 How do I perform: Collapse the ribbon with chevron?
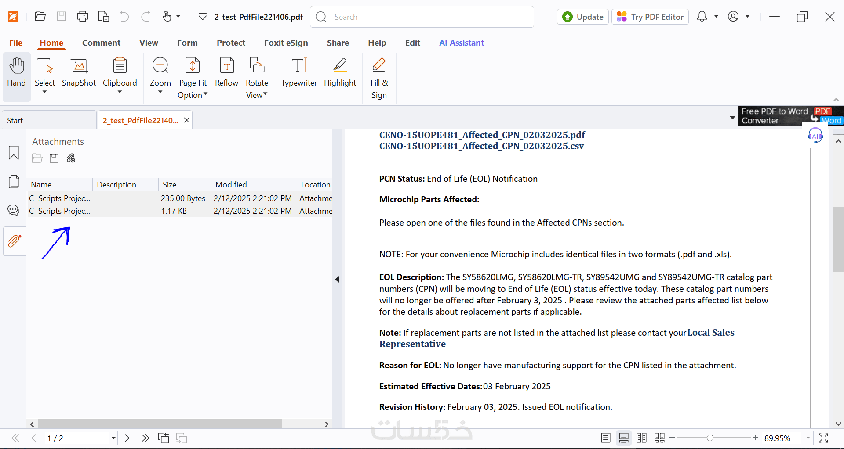click(x=836, y=100)
